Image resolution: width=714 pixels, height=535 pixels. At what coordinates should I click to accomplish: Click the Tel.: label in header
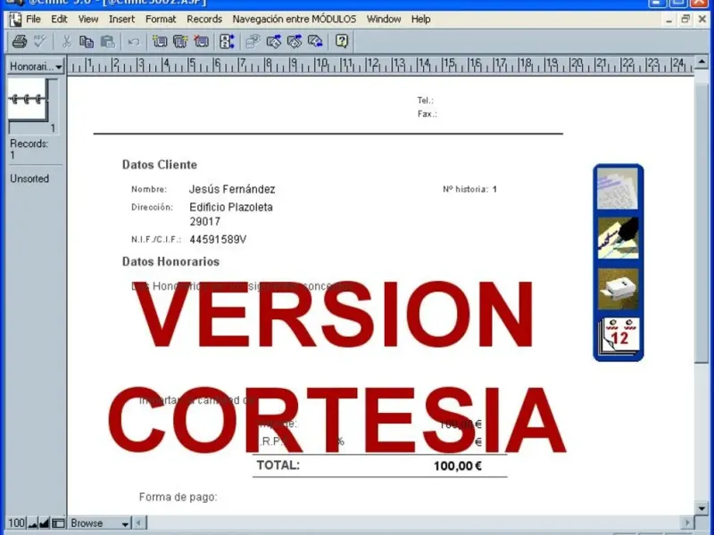[426, 101]
